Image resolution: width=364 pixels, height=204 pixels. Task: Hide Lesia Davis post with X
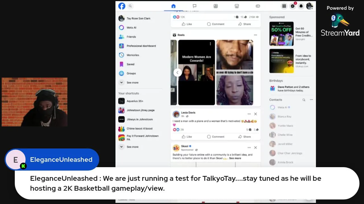[x=255, y=114]
